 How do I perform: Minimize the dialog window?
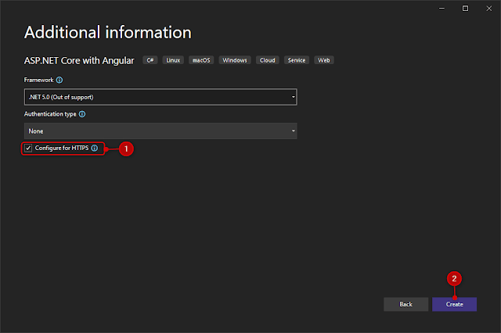pyautogui.click(x=442, y=9)
